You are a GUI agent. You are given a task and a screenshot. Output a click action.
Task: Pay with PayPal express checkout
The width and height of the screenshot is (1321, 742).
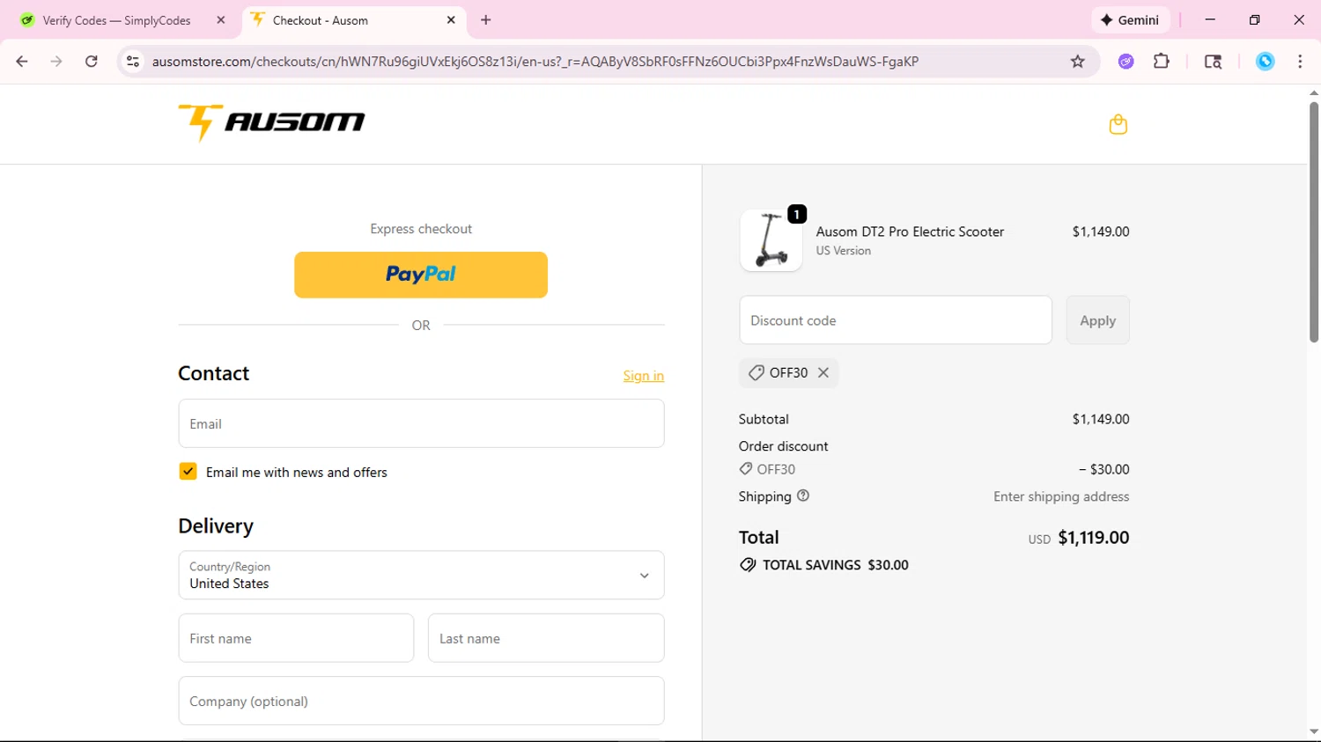click(x=421, y=275)
